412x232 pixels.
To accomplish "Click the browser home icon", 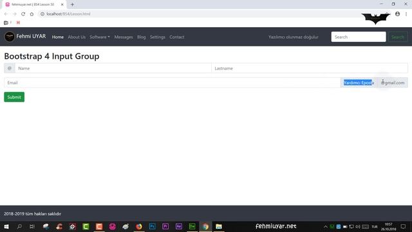I will point(32,14).
